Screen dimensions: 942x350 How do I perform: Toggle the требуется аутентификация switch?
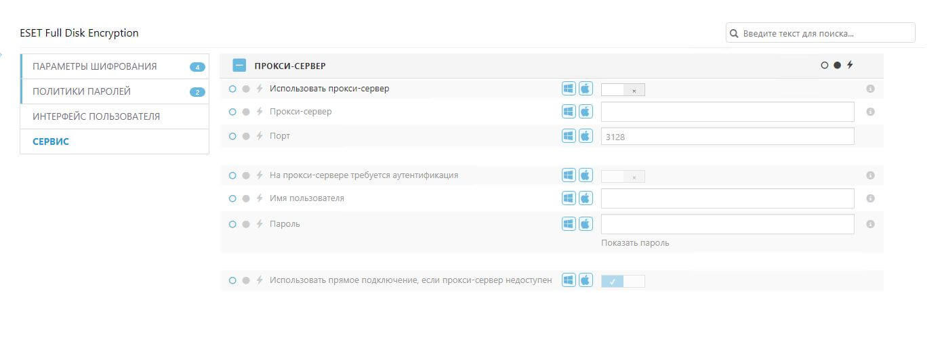(x=623, y=176)
